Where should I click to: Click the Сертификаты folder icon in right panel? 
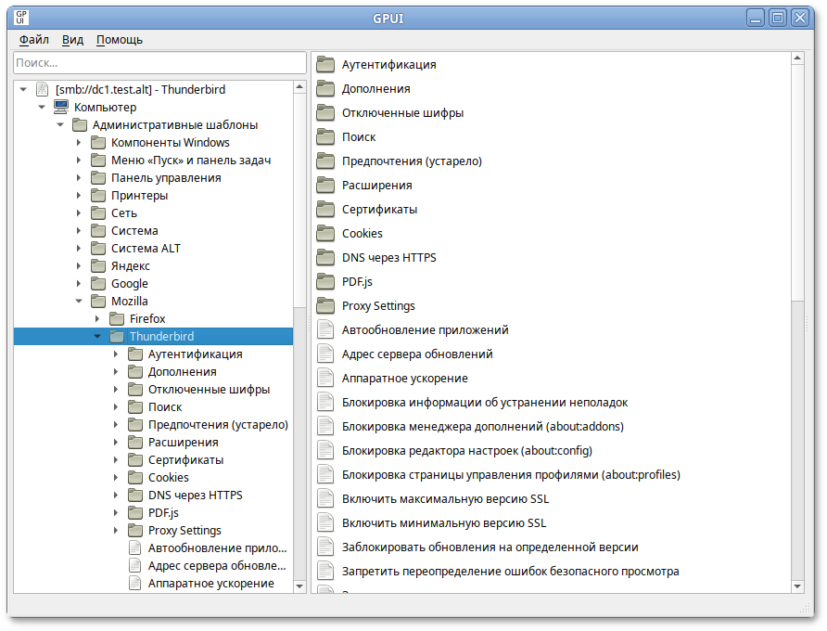pos(324,209)
